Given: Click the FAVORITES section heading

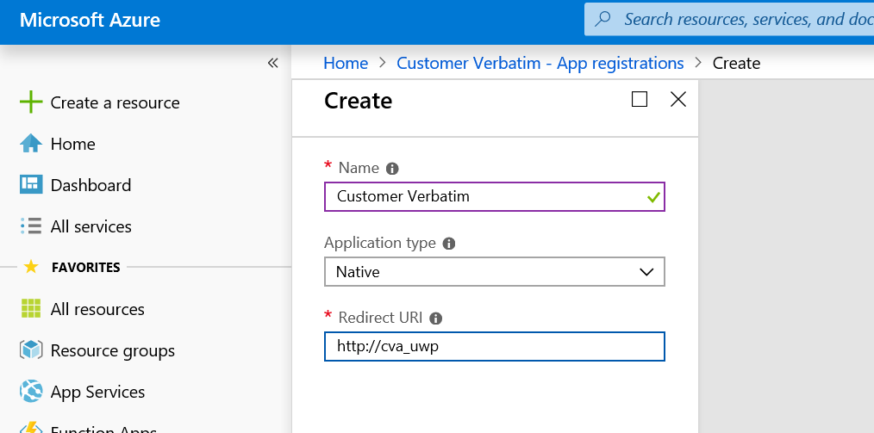Looking at the screenshot, I should (86, 267).
